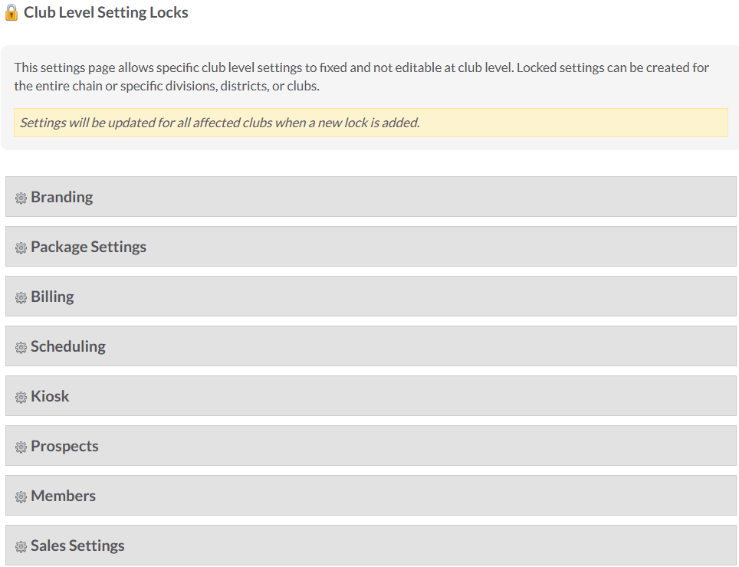Expand the Scheduling settings section
The image size is (739, 567).
point(371,346)
